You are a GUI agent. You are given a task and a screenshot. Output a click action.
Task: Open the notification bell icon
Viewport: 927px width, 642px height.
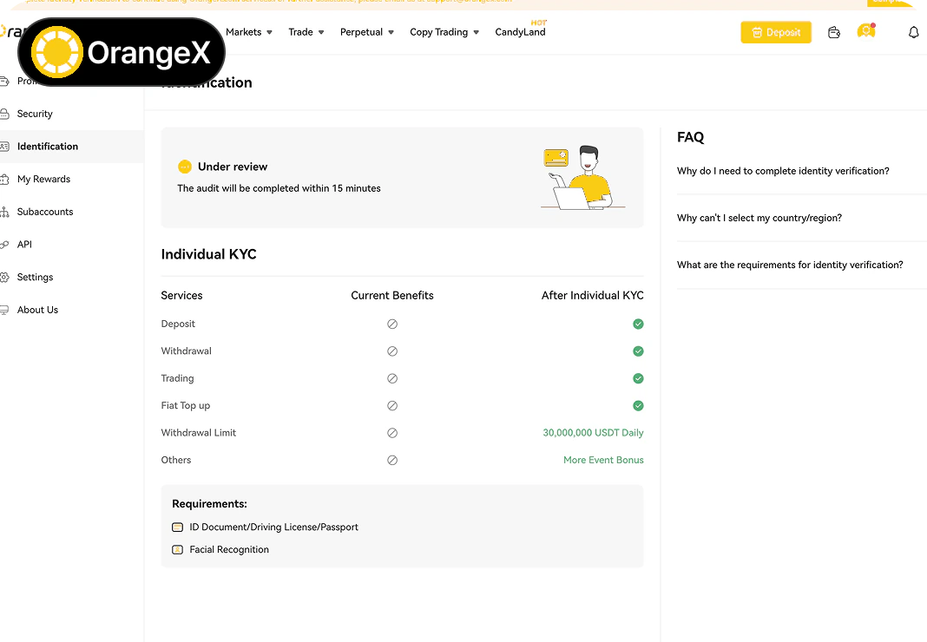pyautogui.click(x=913, y=32)
